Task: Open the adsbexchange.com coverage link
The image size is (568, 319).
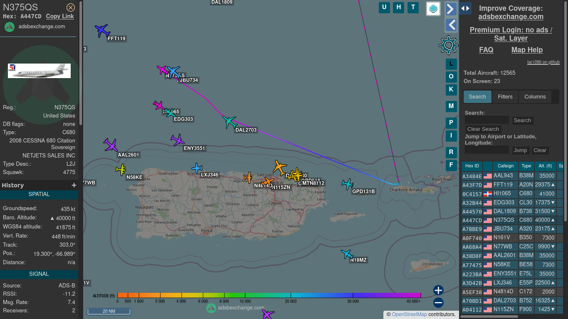Action: click(511, 17)
